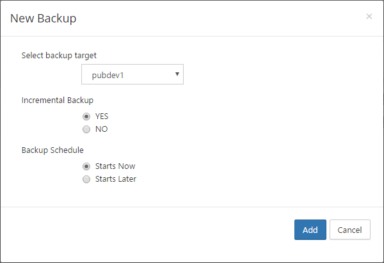384x263 pixels.
Task: Click the Starts Later label text
Action: [x=116, y=179]
